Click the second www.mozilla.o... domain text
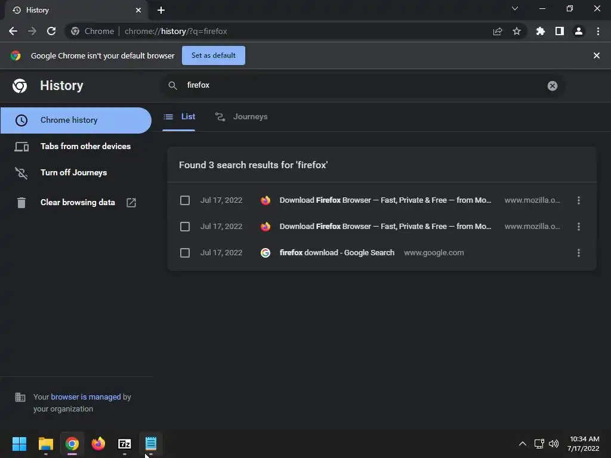Viewport: 611px width, 458px height. point(532,227)
